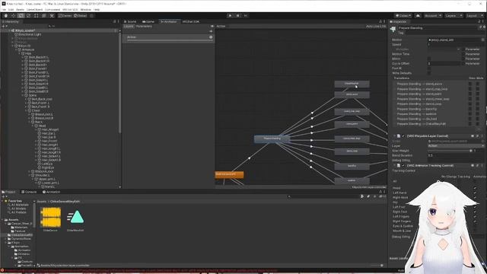487x274 pixels.
Task: Open the File menu
Action: click(x=4, y=10)
